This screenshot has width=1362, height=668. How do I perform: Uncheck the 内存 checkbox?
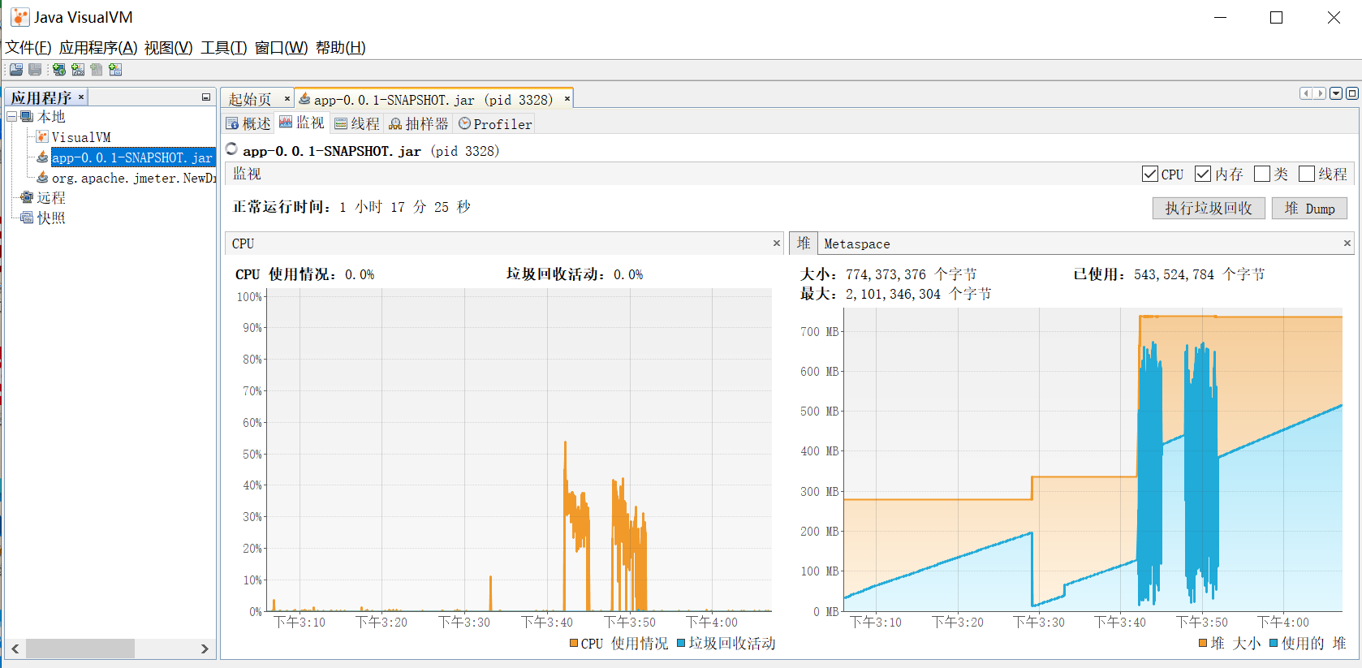tap(1203, 174)
